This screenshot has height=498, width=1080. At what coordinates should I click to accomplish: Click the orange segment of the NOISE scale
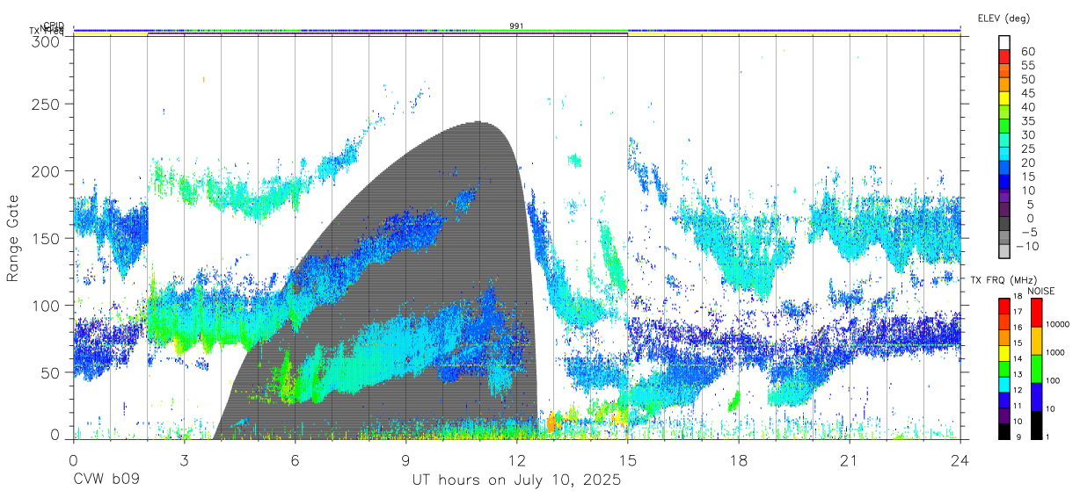pos(1037,341)
